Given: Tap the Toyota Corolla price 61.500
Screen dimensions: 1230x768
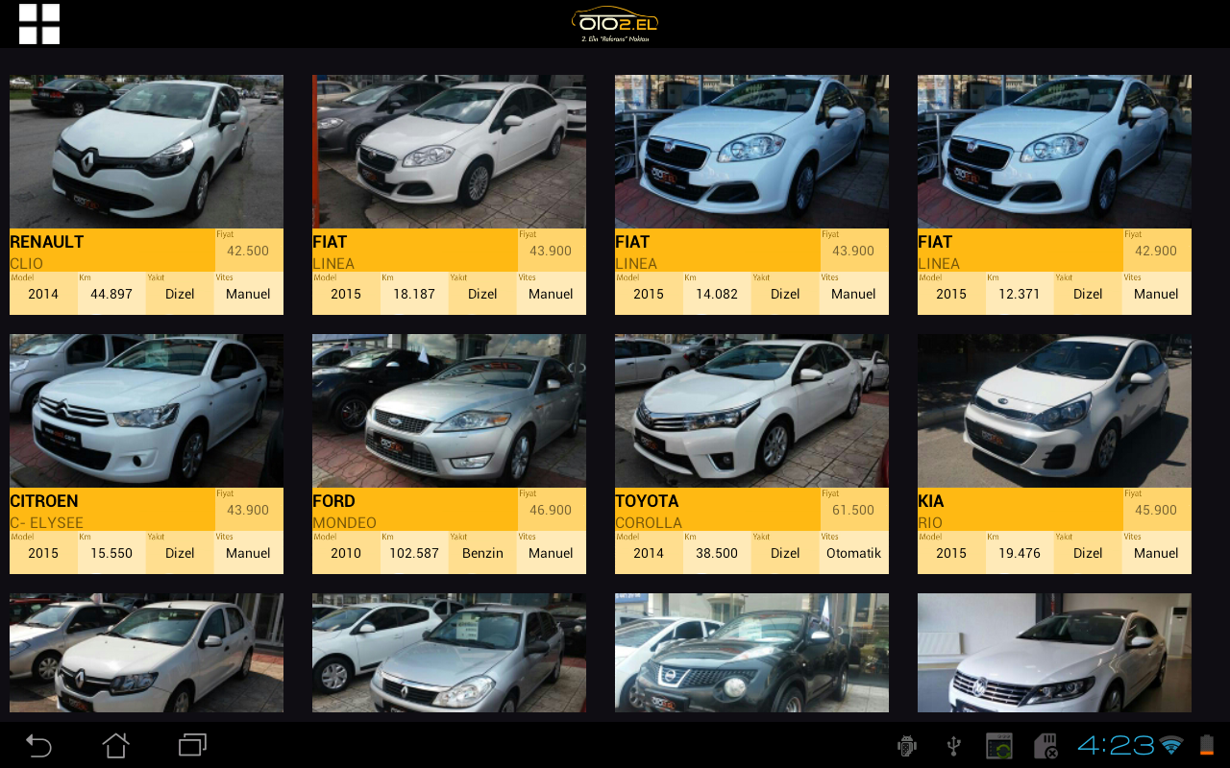Looking at the screenshot, I should coord(853,510).
